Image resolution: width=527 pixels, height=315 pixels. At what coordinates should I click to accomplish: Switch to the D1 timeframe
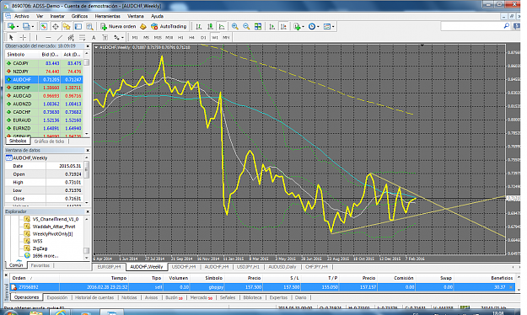203,37
